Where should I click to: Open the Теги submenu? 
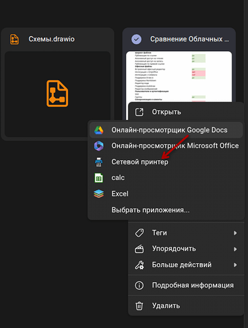click(186, 233)
